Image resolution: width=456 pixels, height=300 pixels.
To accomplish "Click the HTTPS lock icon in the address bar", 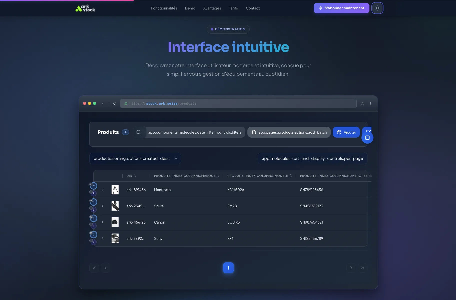I will (126, 103).
